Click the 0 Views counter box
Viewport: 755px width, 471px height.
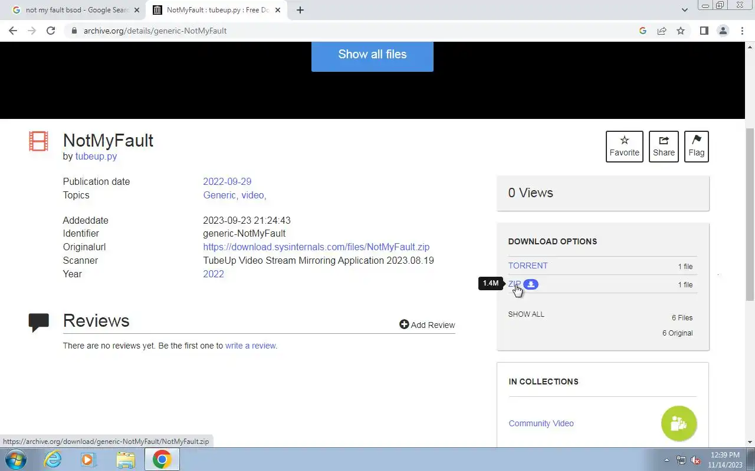click(x=603, y=193)
